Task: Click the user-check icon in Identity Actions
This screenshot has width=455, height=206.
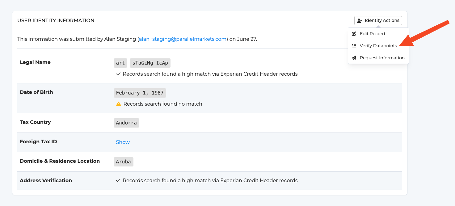Action: click(360, 21)
